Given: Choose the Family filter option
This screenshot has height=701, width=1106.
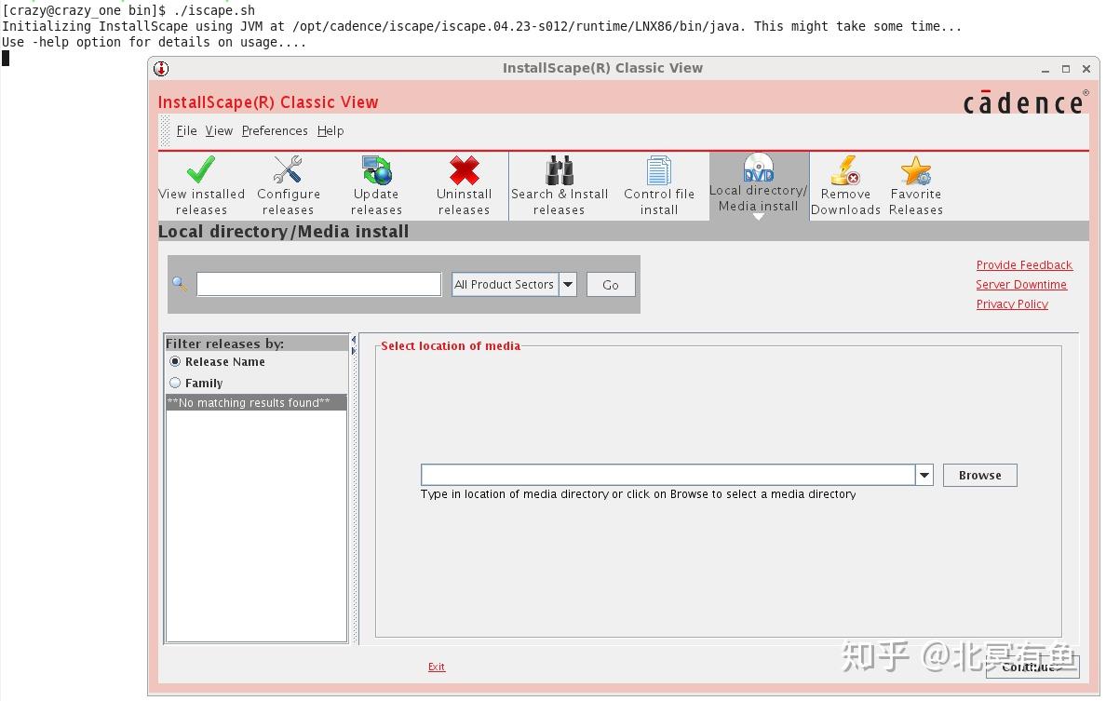Looking at the screenshot, I should point(175,383).
